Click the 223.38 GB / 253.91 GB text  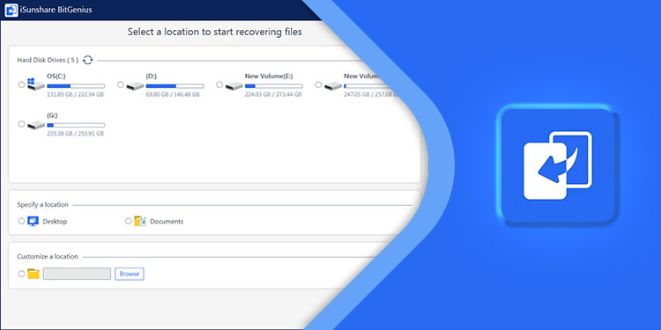(x=76, y=134)
